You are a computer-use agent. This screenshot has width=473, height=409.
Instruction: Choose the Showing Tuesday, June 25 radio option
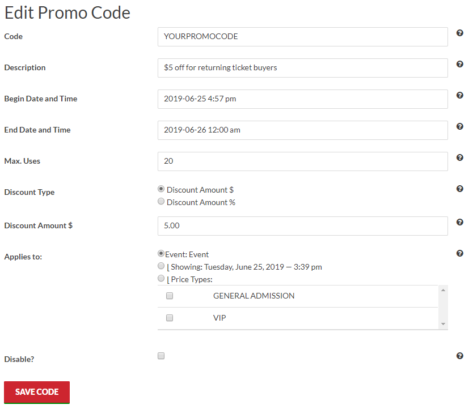tap(161, 266)
